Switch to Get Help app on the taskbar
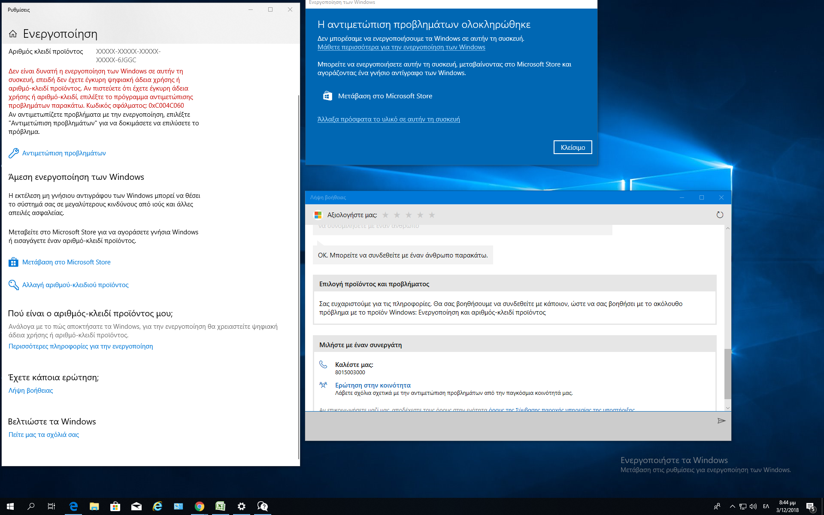The height and width of the screenshot is (515, 824). pyautogui.click(x=263, y=506)
